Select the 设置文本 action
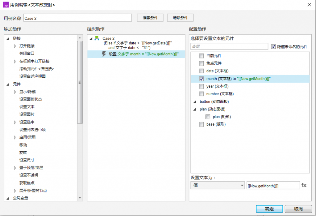 point(27,107)
